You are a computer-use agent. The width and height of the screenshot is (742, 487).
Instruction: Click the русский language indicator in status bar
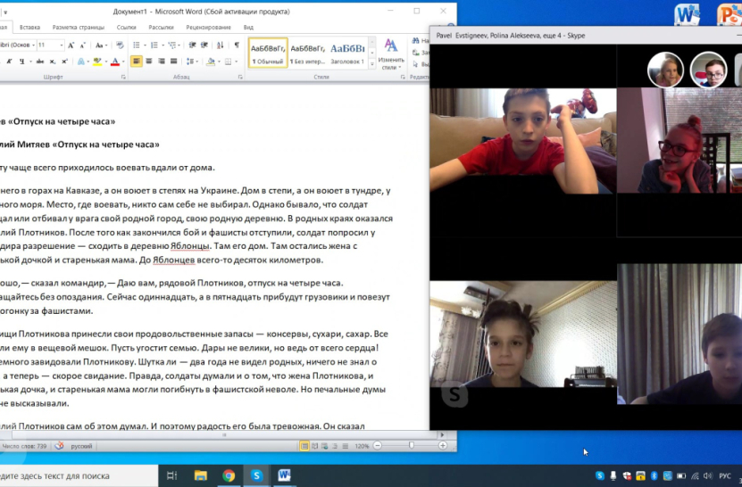(81, 446)
